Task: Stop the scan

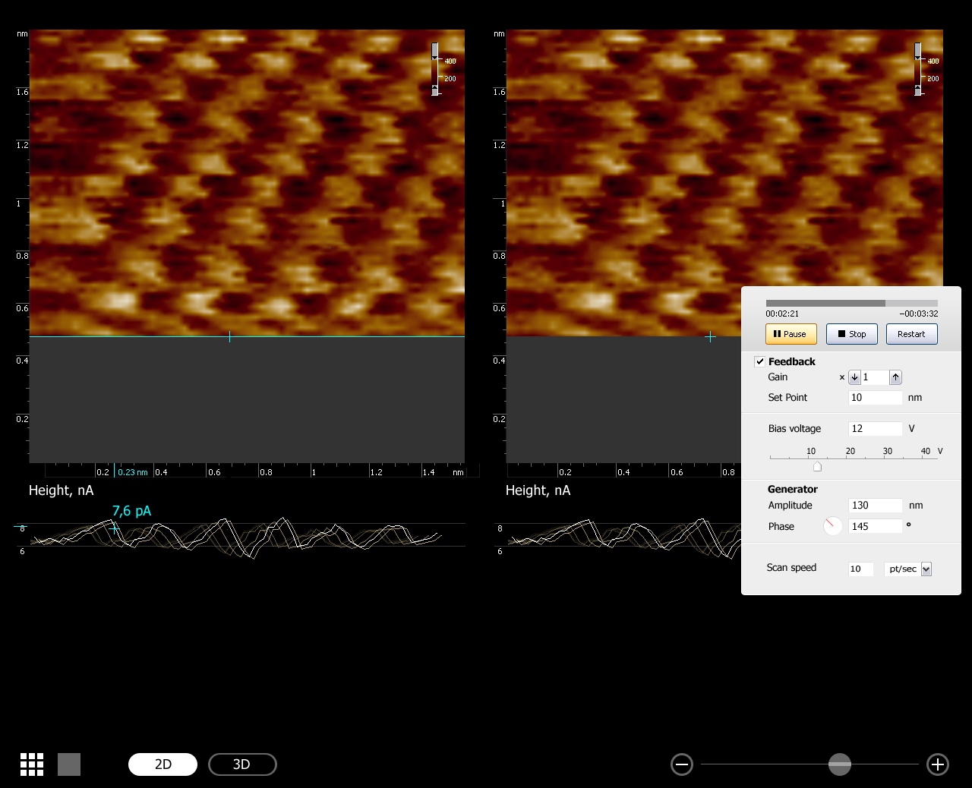Action: 851,334
